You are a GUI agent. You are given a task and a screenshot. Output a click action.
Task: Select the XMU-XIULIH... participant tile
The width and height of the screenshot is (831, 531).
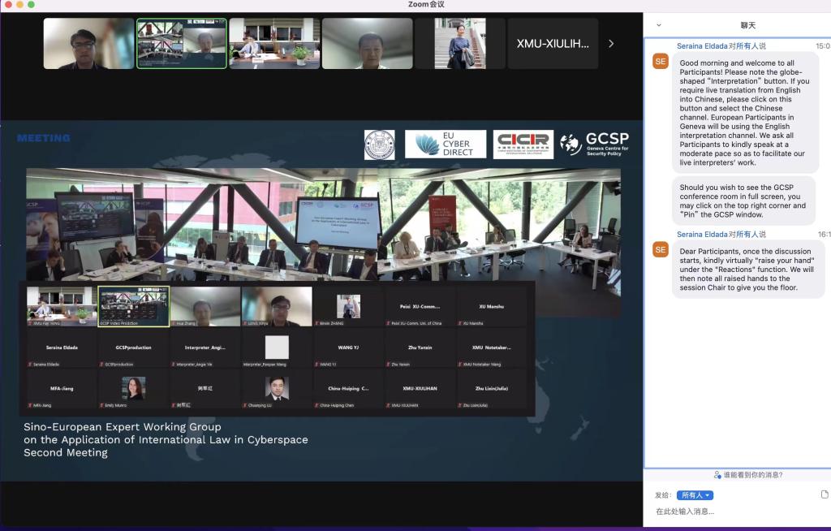(x=553, y=44)
